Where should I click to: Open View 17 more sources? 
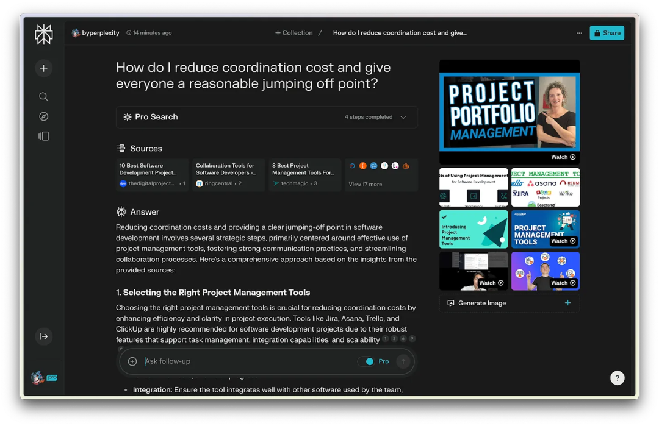point(366,184)
